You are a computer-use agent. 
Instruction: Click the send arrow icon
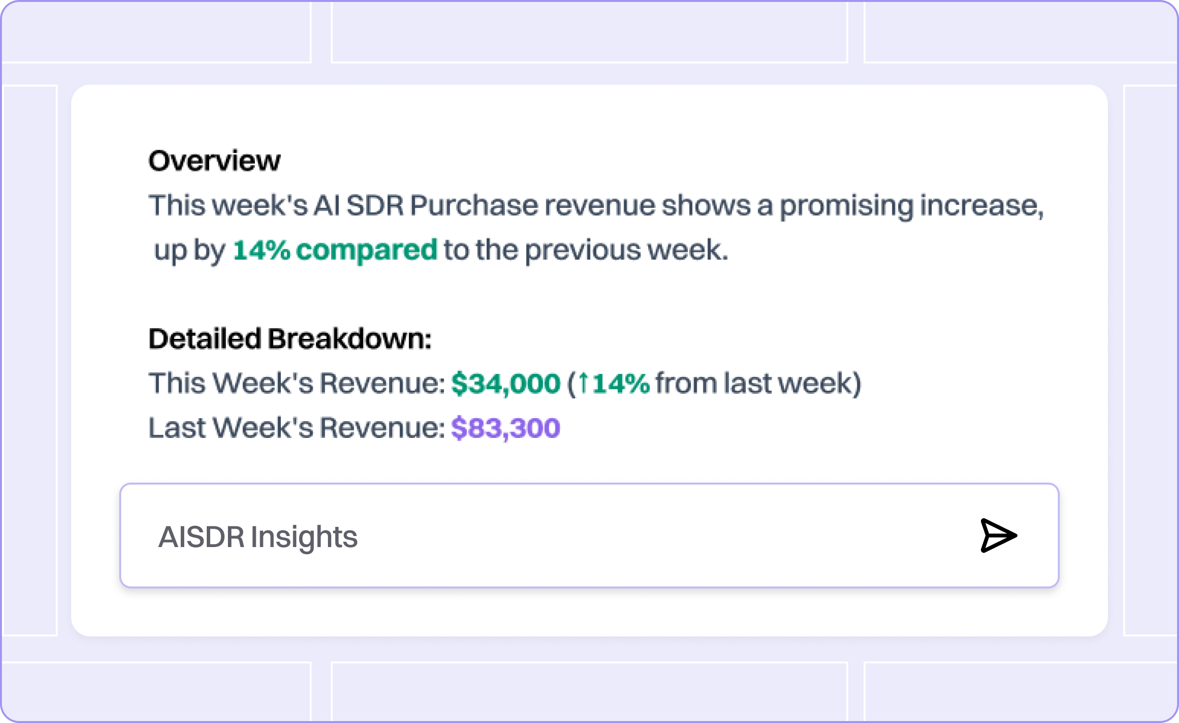998,536
